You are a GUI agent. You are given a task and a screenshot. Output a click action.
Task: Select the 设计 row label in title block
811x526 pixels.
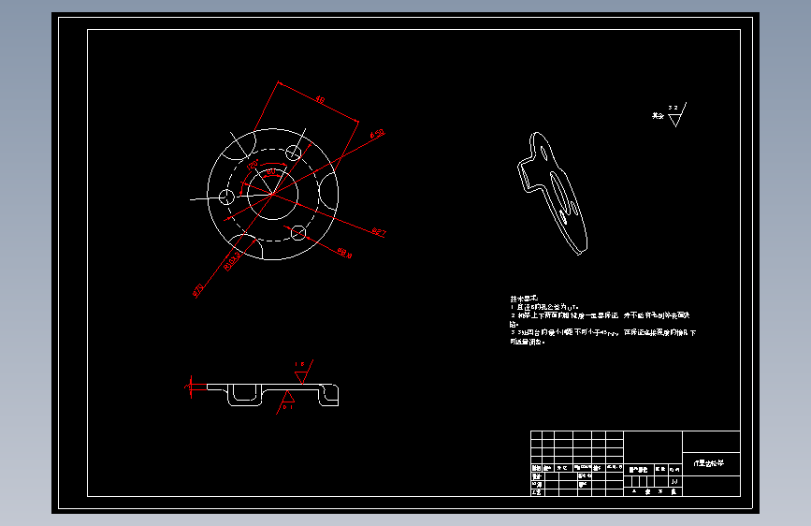click(x=536, y=475)
